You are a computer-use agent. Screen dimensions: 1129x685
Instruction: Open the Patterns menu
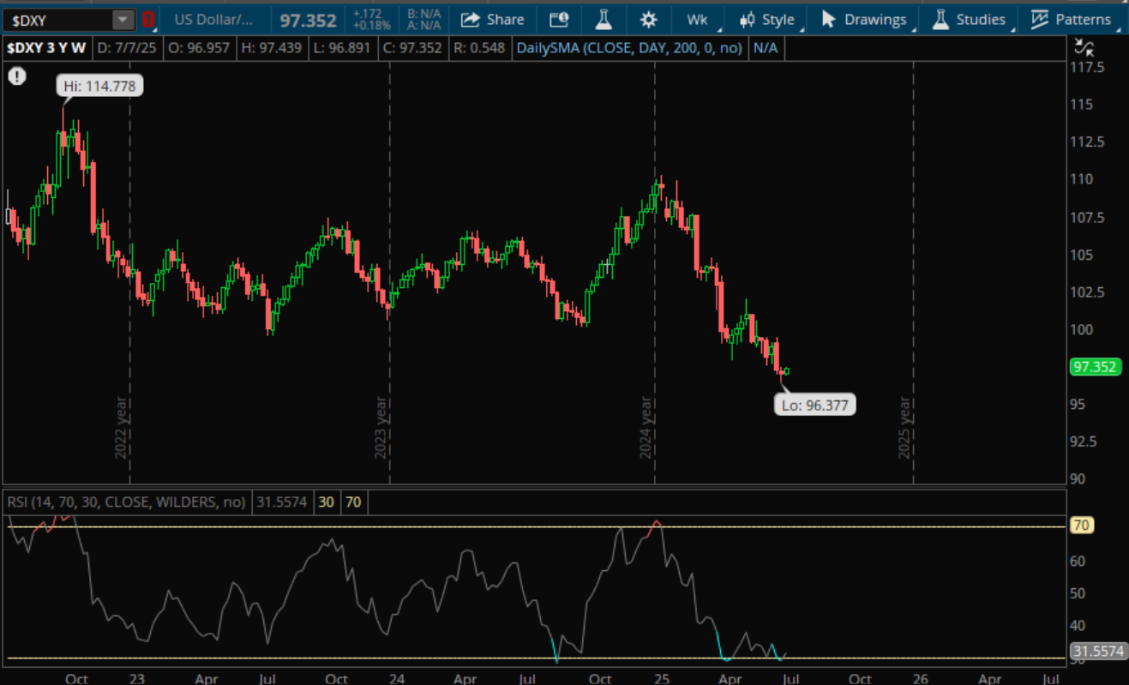tap(1072, 19)
